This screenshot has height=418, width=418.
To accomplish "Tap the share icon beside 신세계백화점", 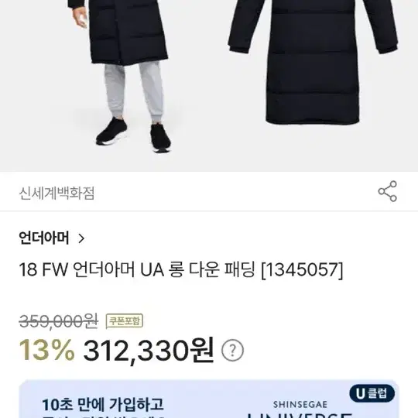I will pyautogui.click(x=387, y=191).
